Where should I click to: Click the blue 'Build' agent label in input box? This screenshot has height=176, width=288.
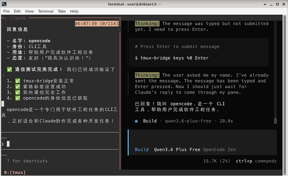pos(141,150)
